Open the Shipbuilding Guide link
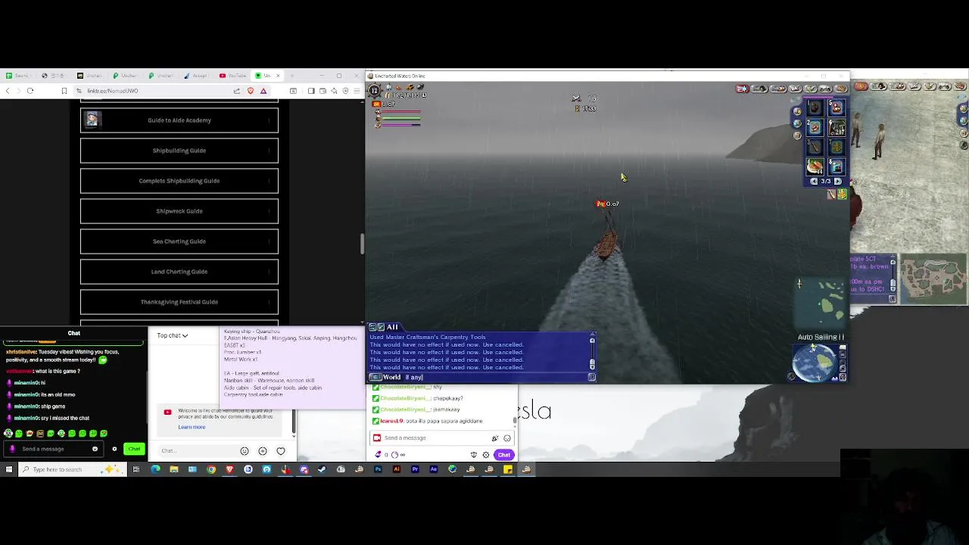Viewport: 969px width, 545px height. click(179, 151)
